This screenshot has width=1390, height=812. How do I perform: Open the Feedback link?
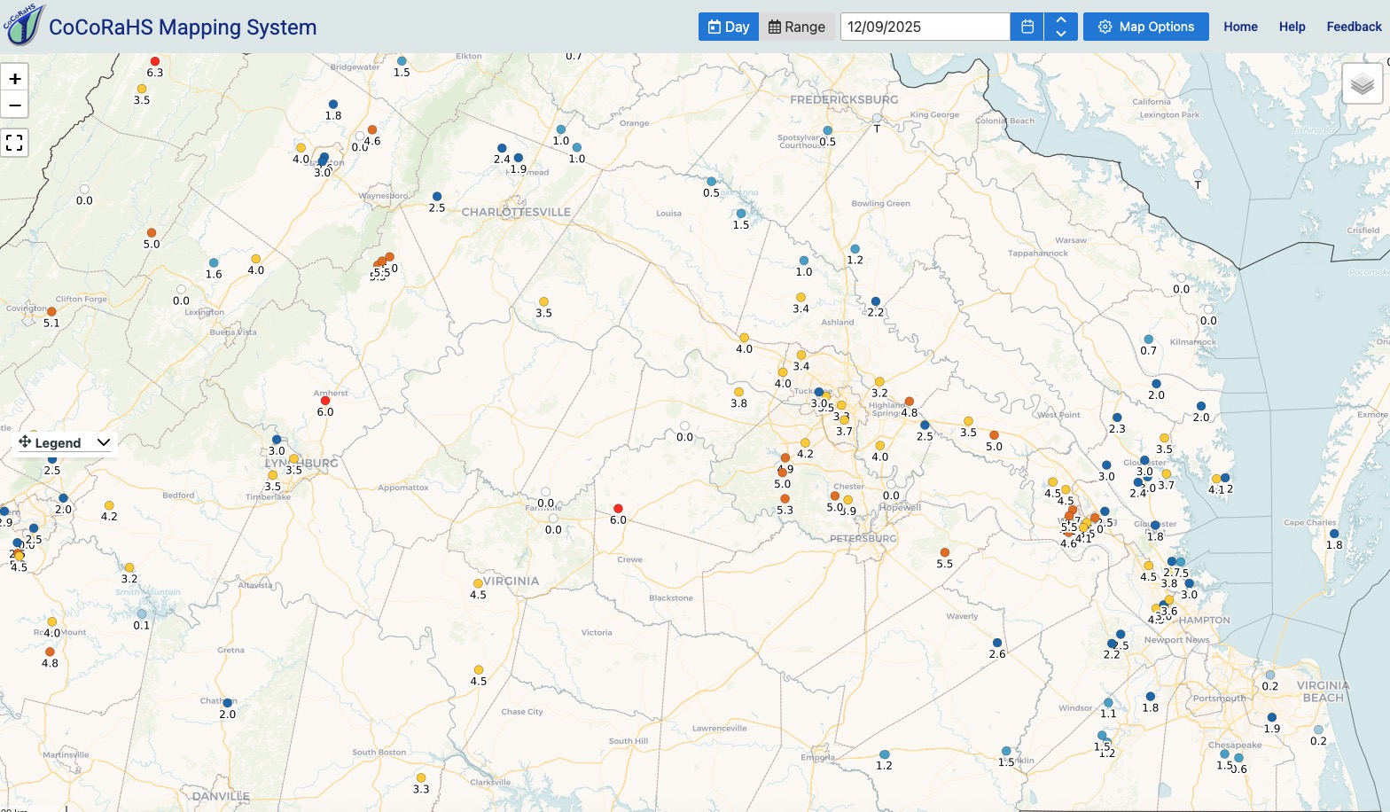[1354, 27]
